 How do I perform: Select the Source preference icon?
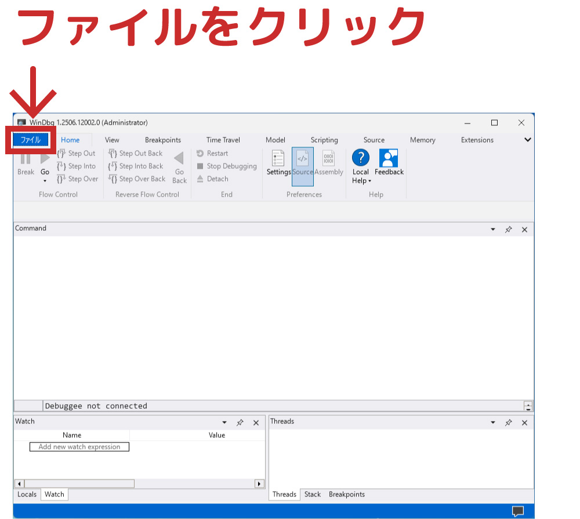pos(302,158)
